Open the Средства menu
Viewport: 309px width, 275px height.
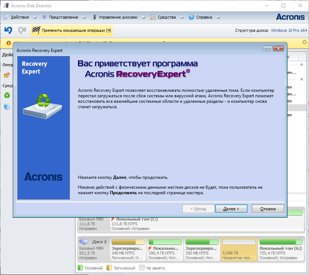point(167,17)
